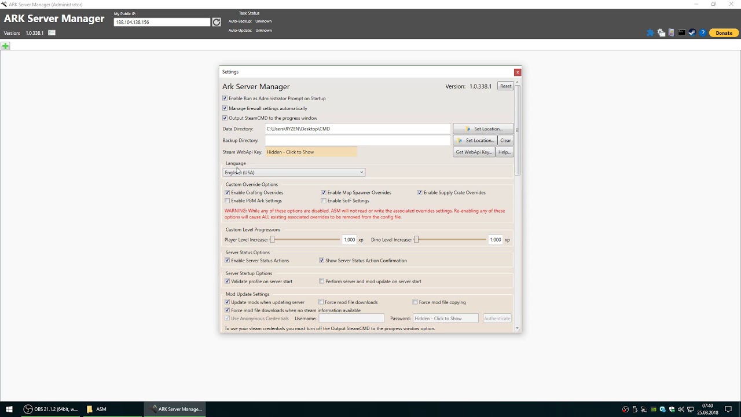This screenshot has height=417, width=741.
Task: Enable Force mod file copying
Action: tap(415, 302)
